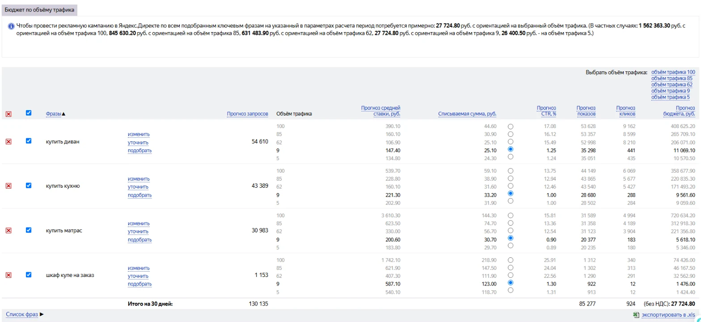Image resolution: width=701 pixels, height=322 pixels.
Task: Sort by the Фразы column header
Action: point(54,114)
